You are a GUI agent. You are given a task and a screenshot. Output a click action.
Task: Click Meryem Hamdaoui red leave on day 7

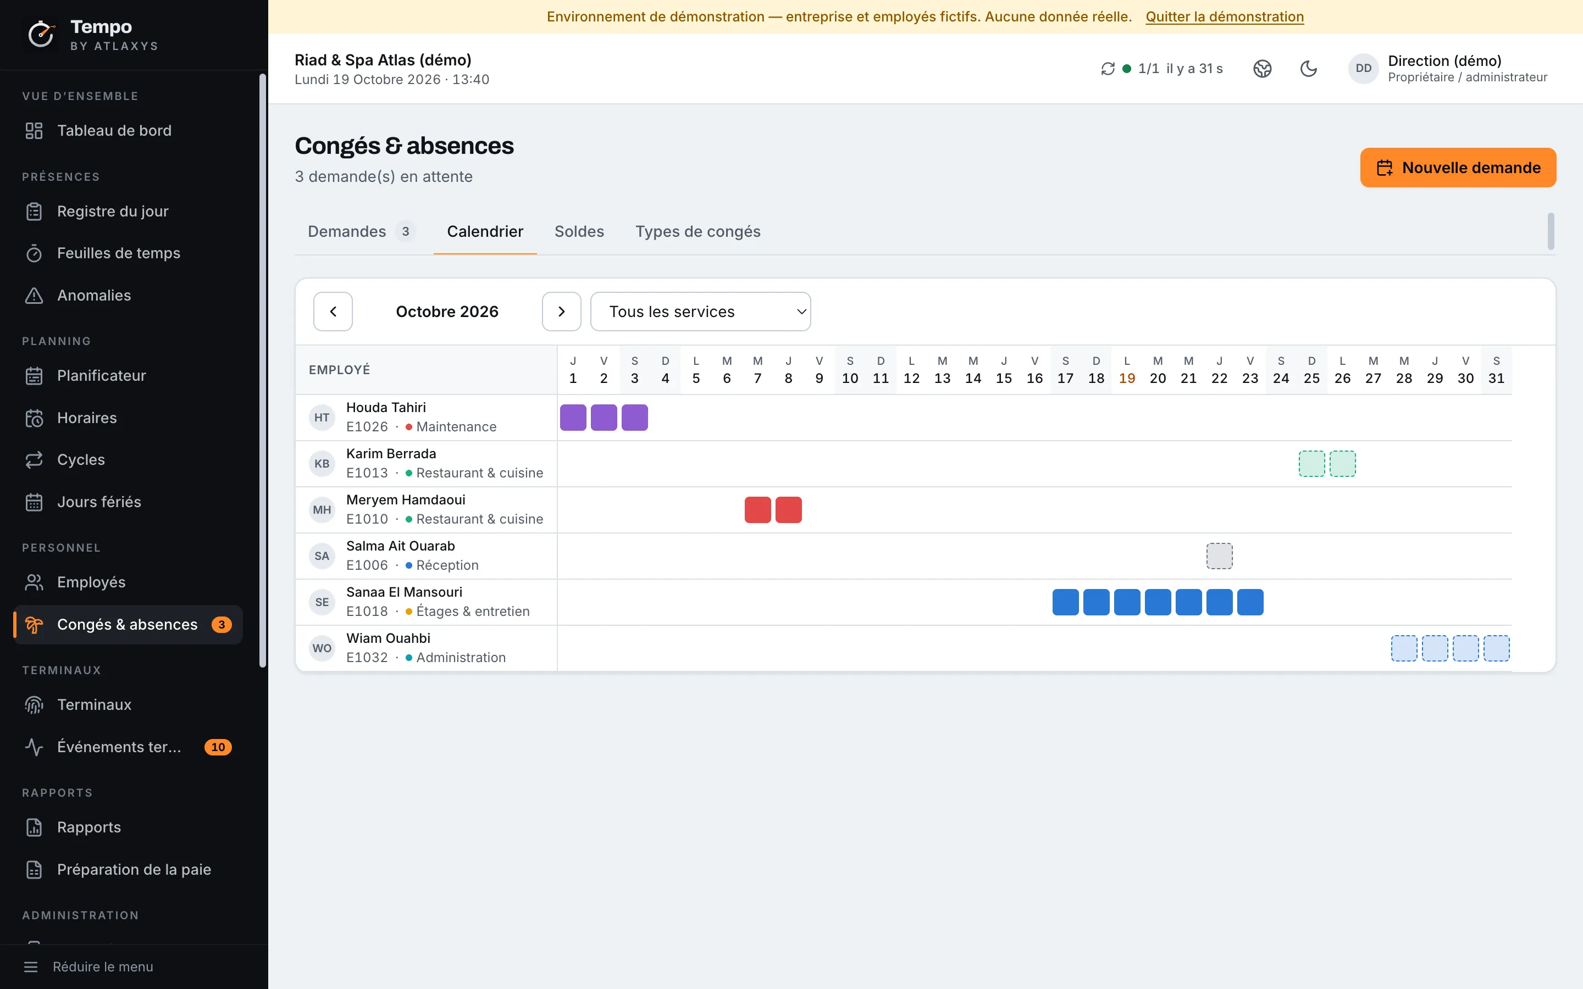(x=757, y=509)
